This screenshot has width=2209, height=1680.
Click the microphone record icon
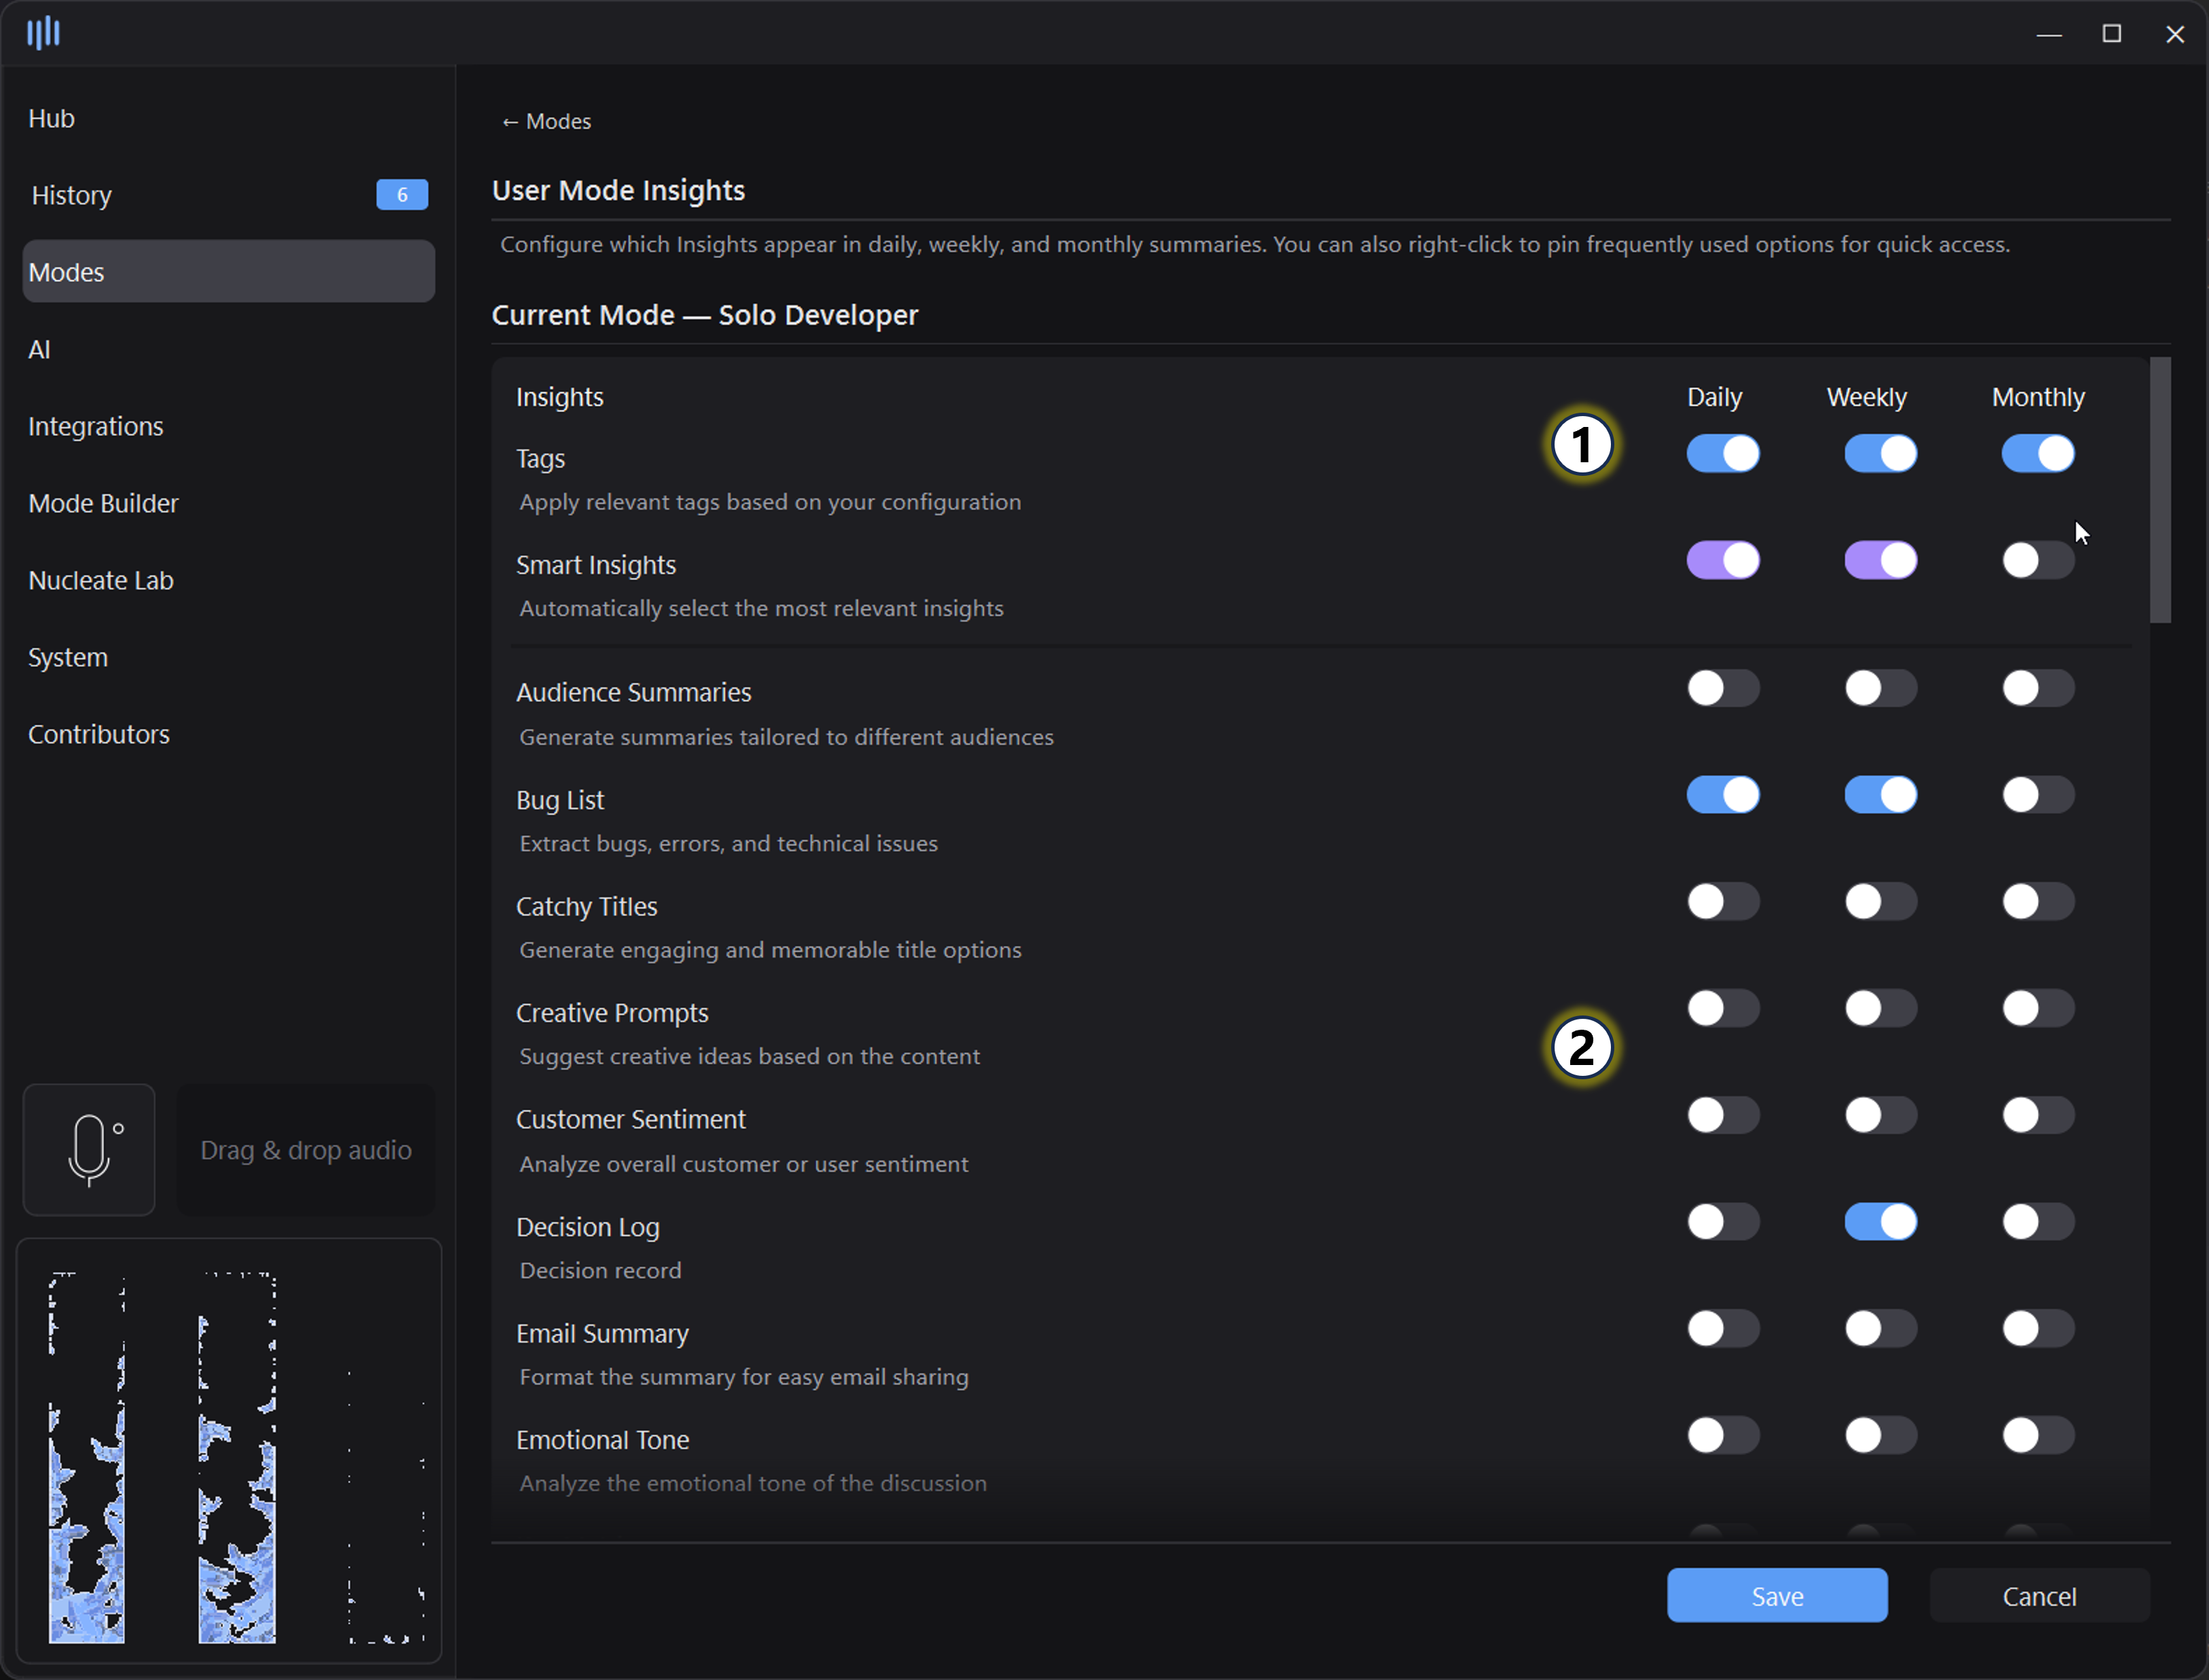[89, 1150]
